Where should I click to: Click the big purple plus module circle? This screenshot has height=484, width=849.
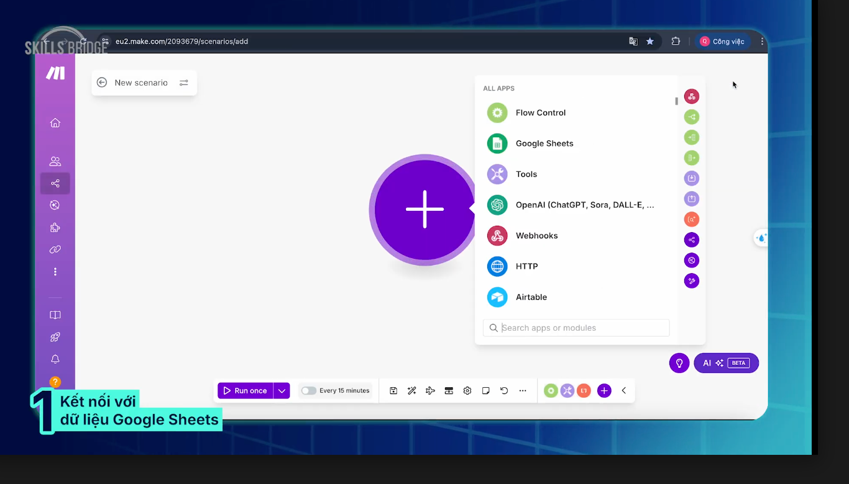pyautogui.click(x=424, y=209)
